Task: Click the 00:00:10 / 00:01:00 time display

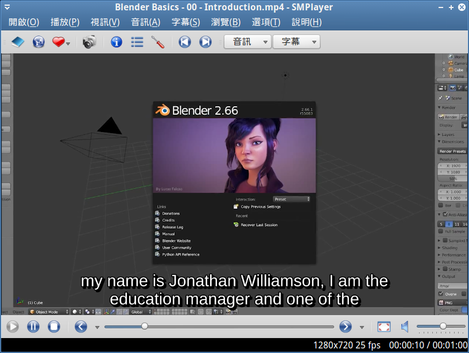Action: coord(428,345)
